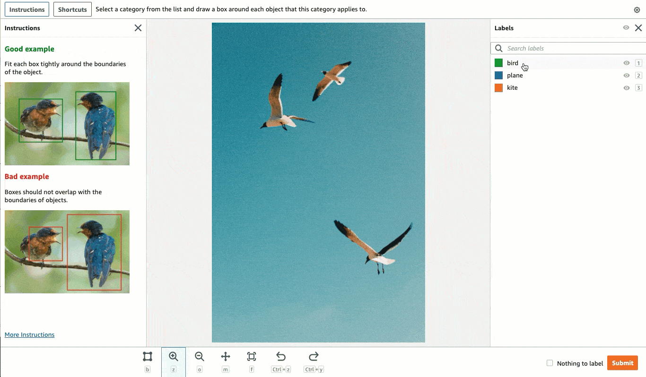
Task: Toggle visibility of the kite label
Action: tap(626, 87)
